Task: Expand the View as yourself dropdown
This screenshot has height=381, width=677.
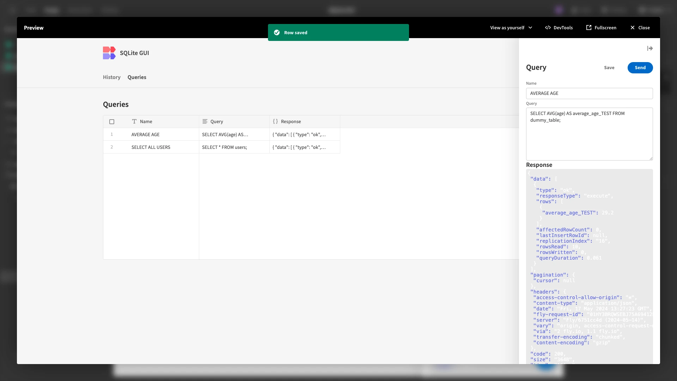Action: [x=511, y=28]
